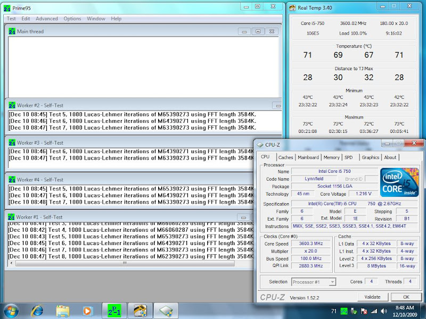
Task: Switch to the Mainboard tab in CPU-Z
Action: (x=308, y=157)
